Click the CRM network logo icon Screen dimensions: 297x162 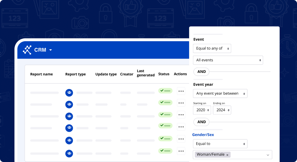(27, 50)
